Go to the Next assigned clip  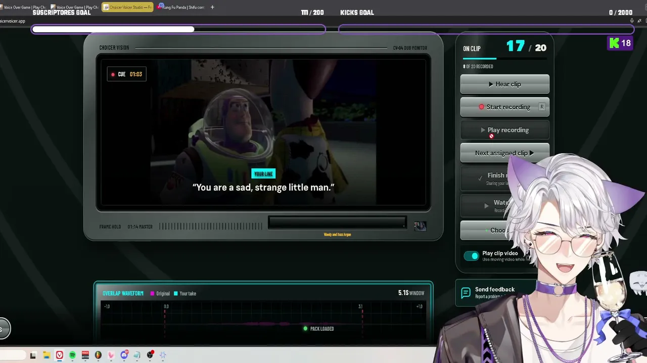(x=504, y=153)
